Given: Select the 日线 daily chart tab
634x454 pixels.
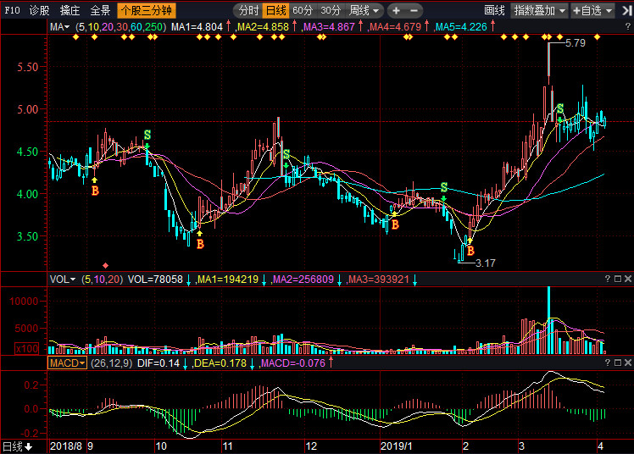Looking at the screenshot, I should [x=275, y=10].
